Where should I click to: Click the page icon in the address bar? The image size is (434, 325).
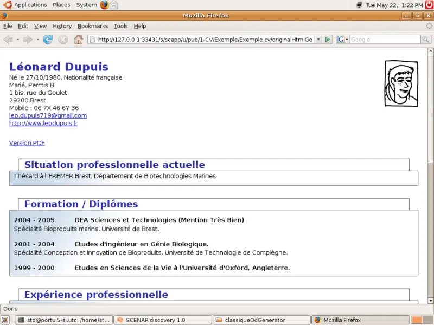pyautogui.click(x=92, y=40)
